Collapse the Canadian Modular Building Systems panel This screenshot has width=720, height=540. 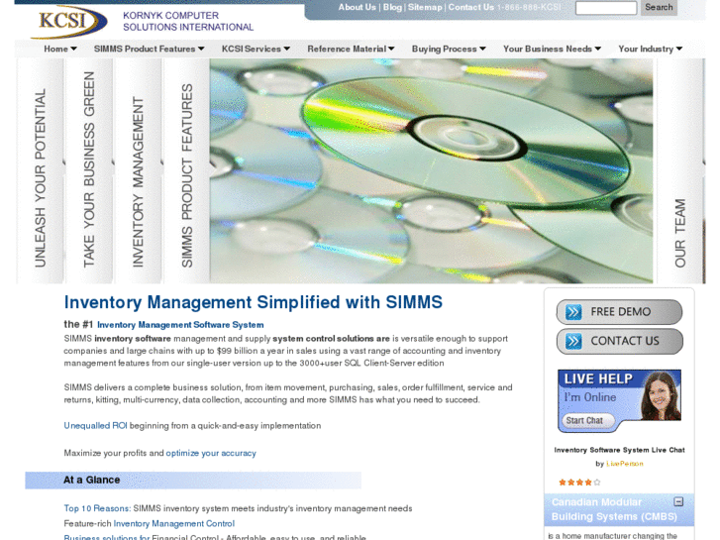coord(678,502)
